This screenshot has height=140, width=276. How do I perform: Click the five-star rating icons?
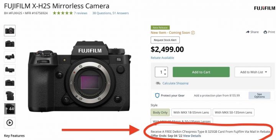(x=62, y=13)
